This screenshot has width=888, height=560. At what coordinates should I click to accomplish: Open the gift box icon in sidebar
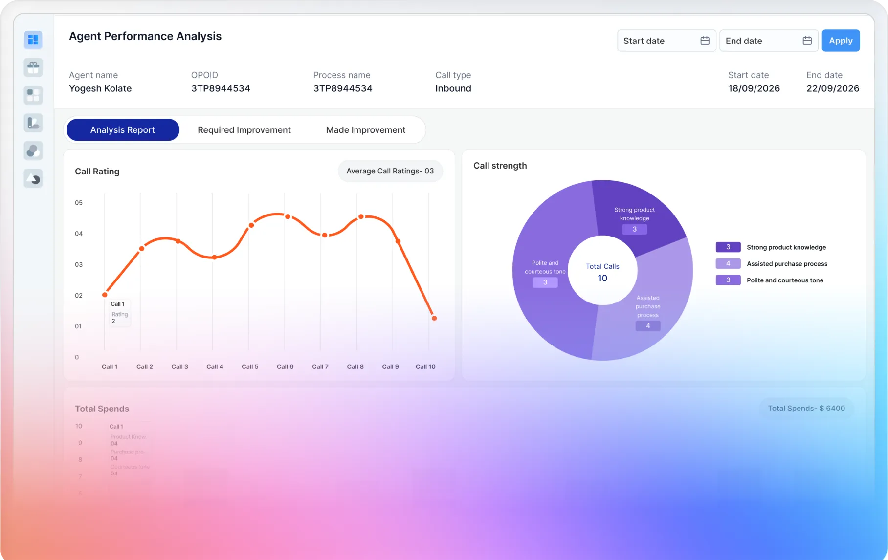point(33,67)
